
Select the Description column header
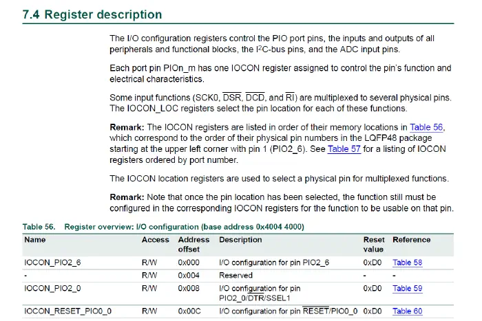[240, 240]
